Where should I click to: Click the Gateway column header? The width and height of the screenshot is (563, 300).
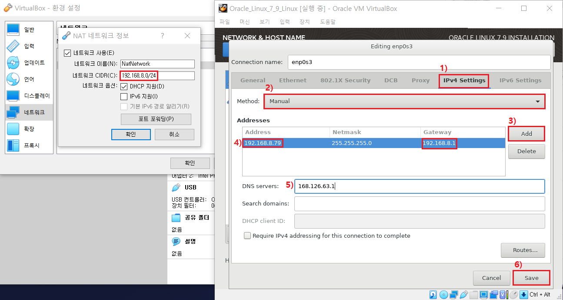point(463,132)
